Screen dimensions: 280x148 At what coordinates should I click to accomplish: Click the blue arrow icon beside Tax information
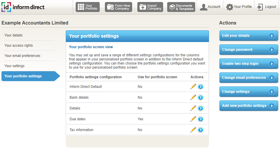tap(201, 130)
